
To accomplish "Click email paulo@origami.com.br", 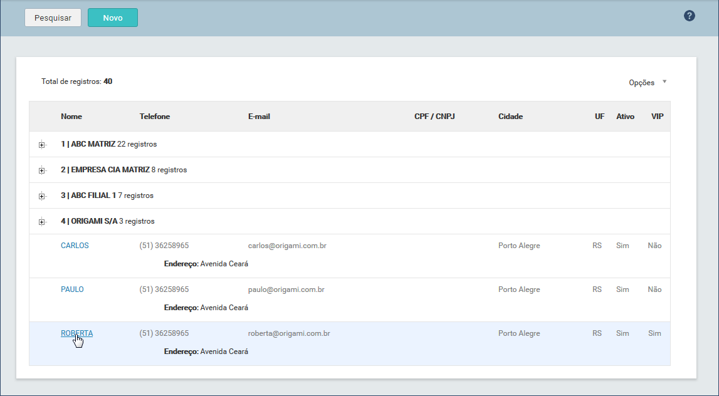I will (x=286, y=289).
